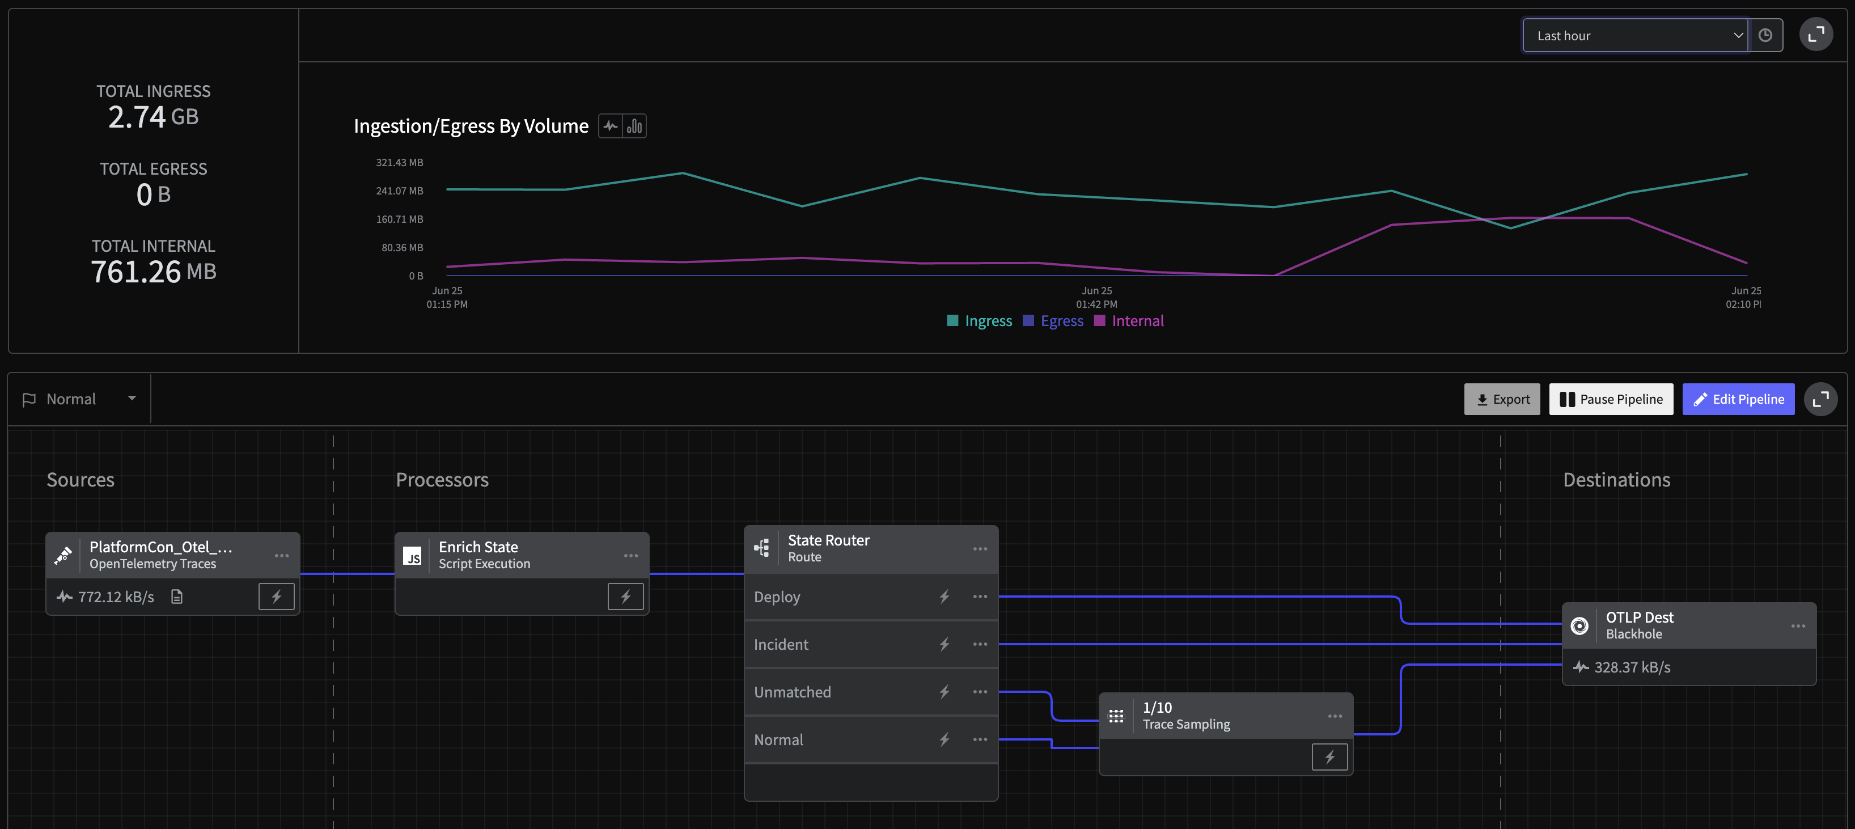Screen dimensions: 1855x829
Task: Toggle Internal series in chart legend
Action: (x=1128, y=320)
